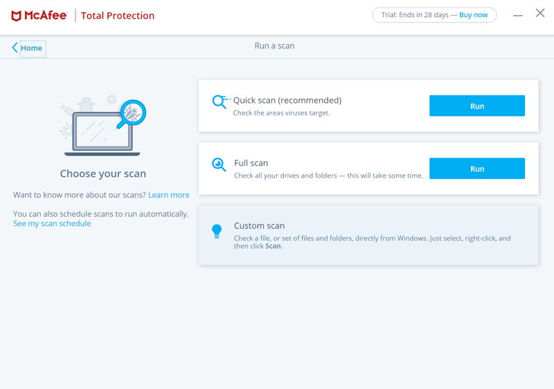The image size is (554, 389).
Task: Run the Quick scan
Action: tap(477, 106)
